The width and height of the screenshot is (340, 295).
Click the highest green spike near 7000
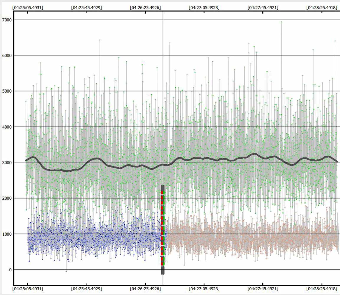[281, 22]
